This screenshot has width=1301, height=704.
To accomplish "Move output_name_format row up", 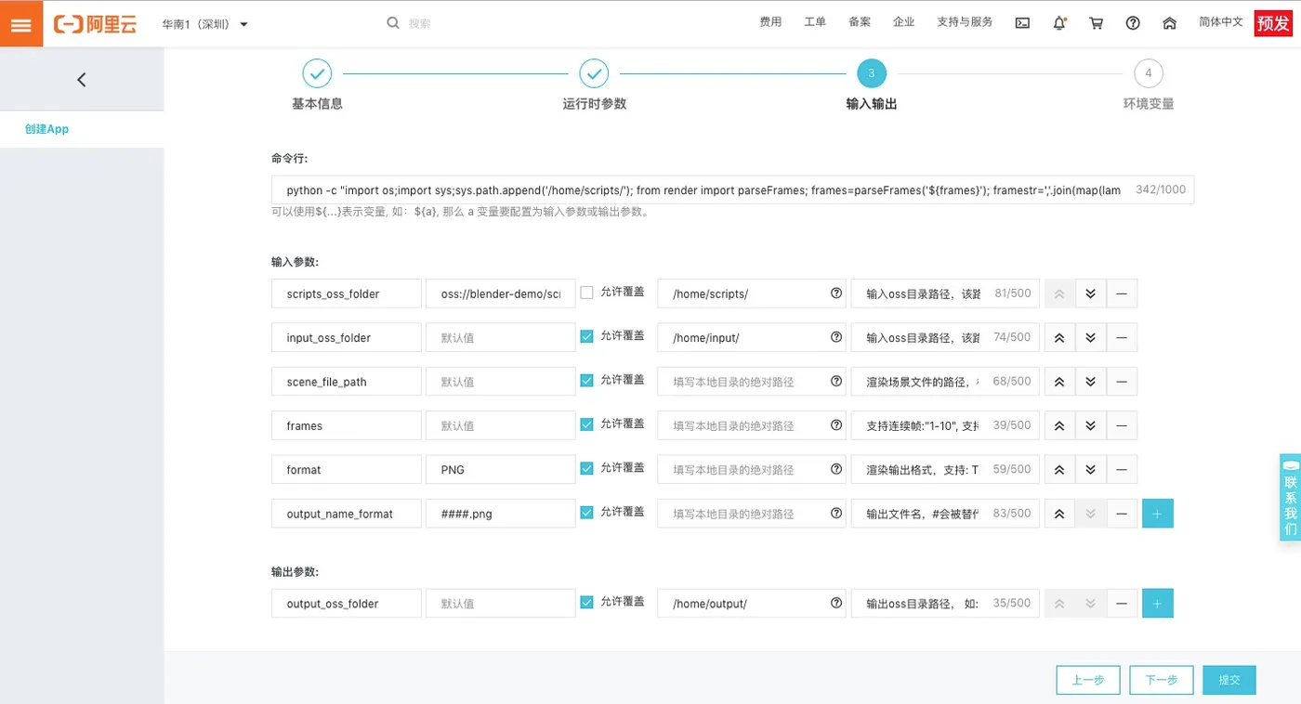I will [1059, 514].
